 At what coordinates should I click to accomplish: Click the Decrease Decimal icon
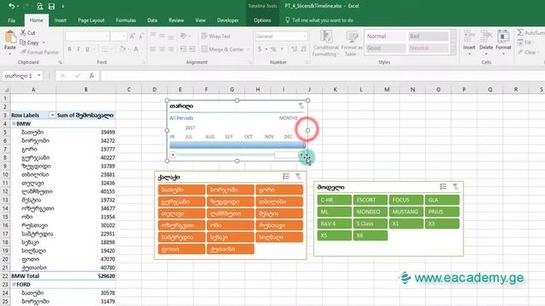tap(303, 49)
